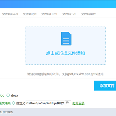
Task: Click the blue document icon in the drop zone
Action: [66, 39]
